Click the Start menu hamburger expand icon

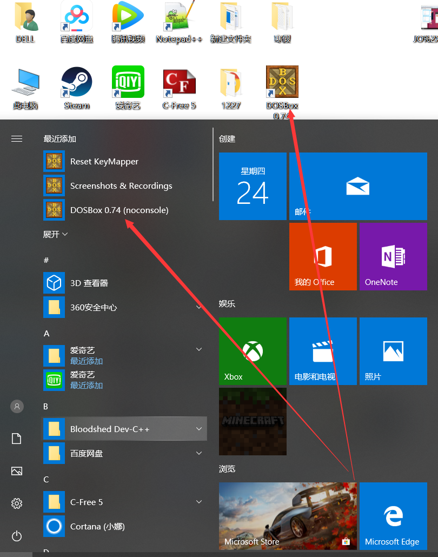coord(17,138)
